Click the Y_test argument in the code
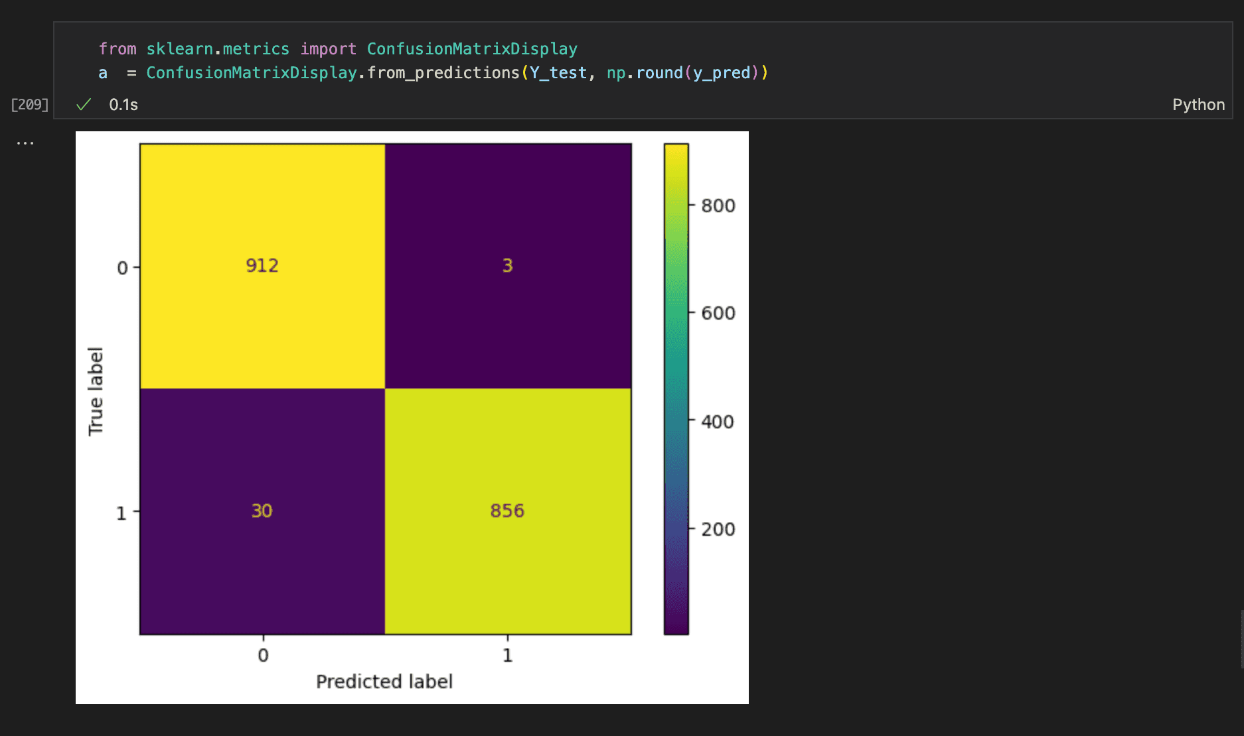Screen dimensions: 1244x736 point(558,73)
